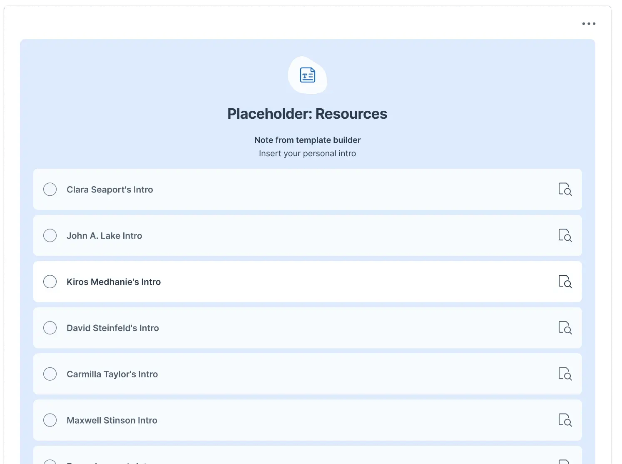Click the text document icon above the title

(308, 75)
